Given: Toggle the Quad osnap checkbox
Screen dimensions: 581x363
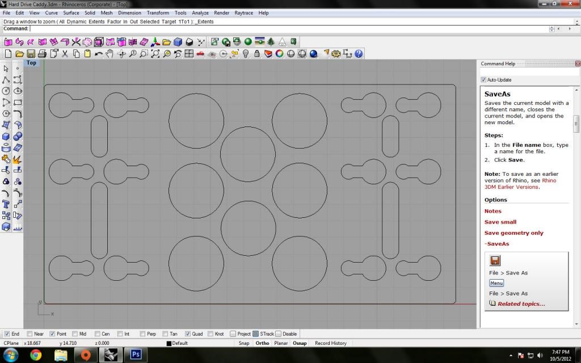Looking at the screenshot, I should coord(188,334).
